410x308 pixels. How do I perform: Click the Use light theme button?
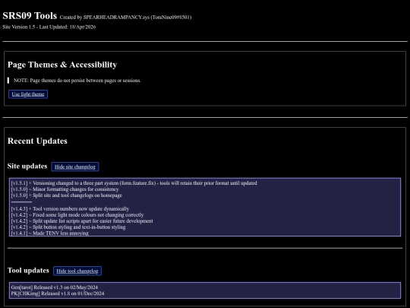point(28,94)
